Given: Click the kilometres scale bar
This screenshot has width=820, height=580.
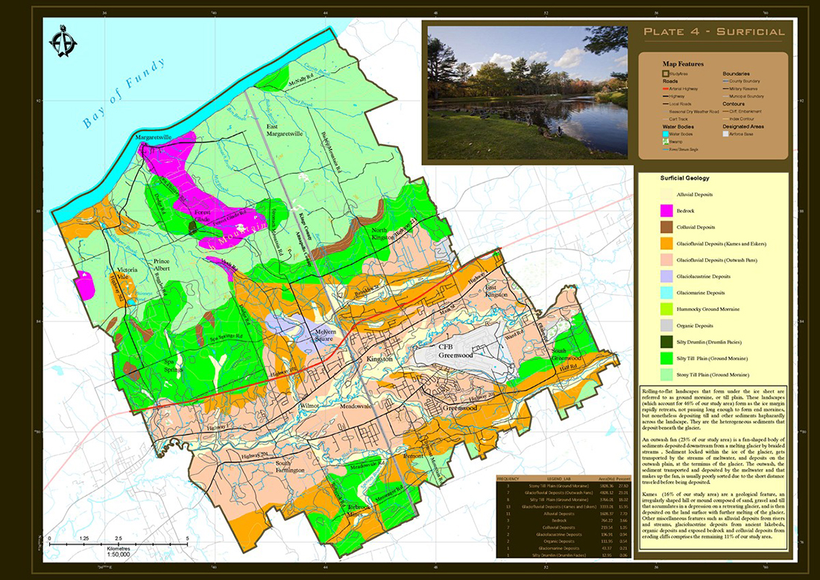Looking at the screenshot, I should tap(119, 544).
